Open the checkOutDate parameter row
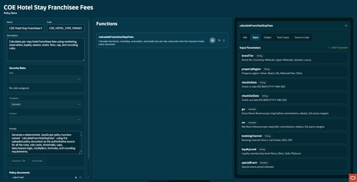Viewport: 357px width, 182px height. pos(294,98)
